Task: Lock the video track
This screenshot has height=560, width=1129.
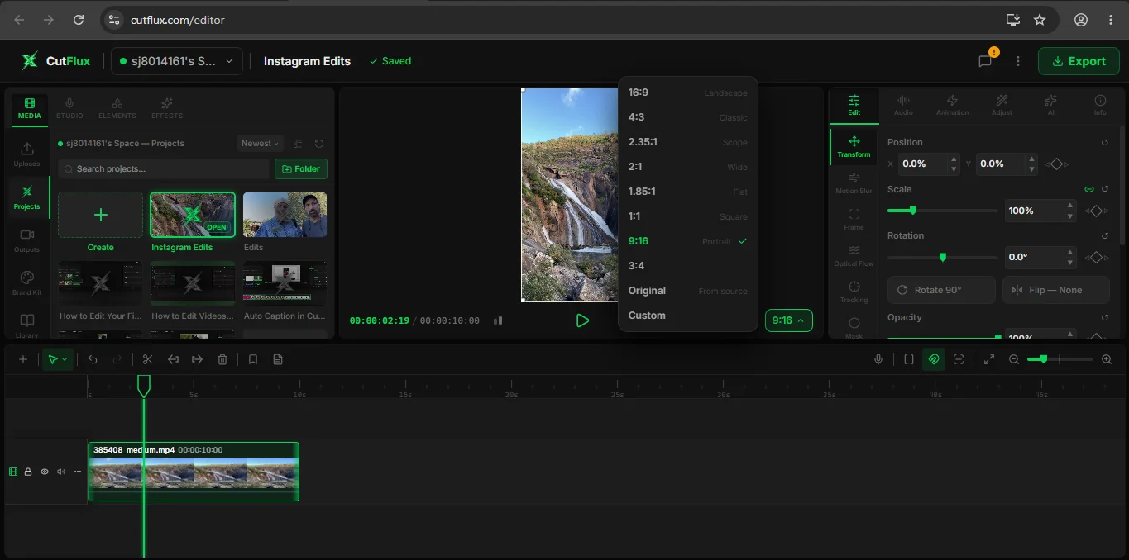Action: 28,472
